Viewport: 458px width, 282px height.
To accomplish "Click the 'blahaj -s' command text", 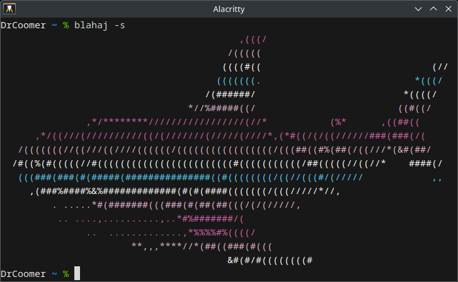I will 100,25.
